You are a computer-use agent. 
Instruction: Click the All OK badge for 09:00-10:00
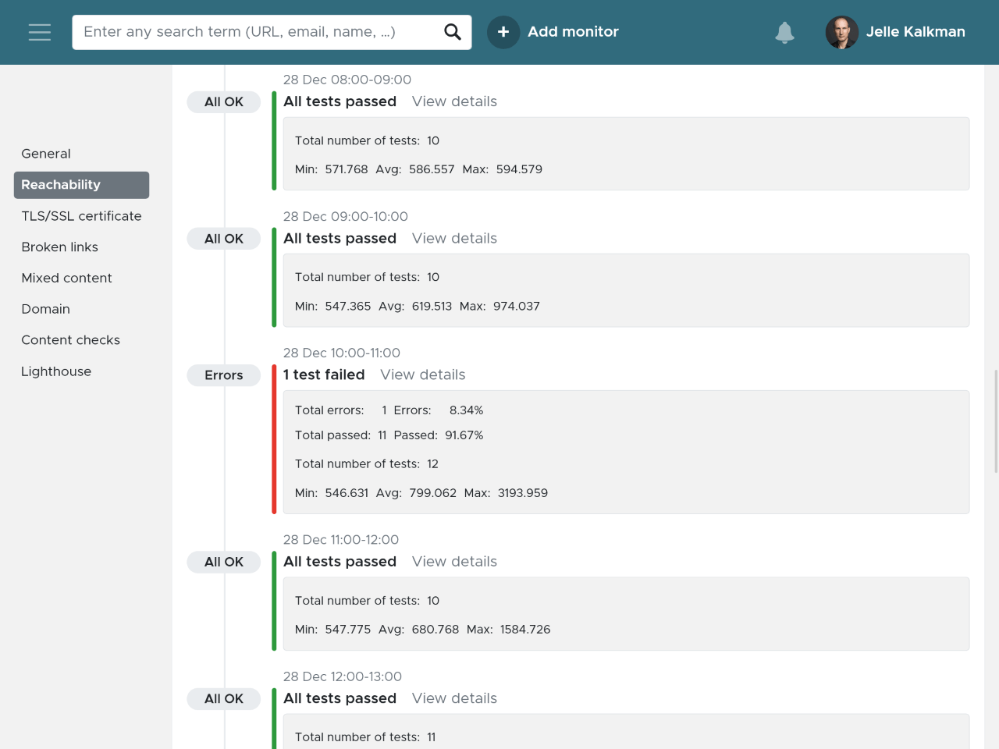point(224,239)
